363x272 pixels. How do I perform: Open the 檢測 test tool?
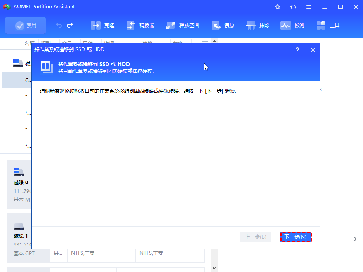pyautogui.click(x=292, y=26)
